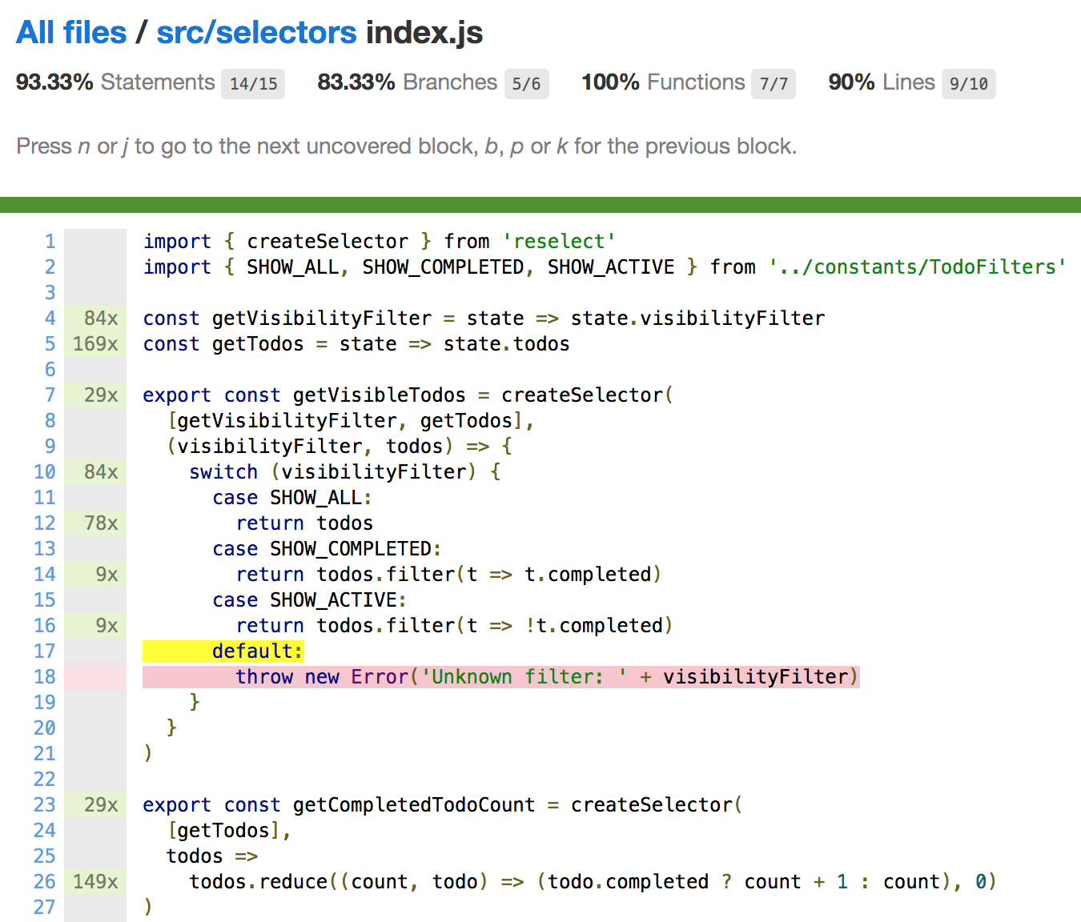Click line number 18 in the gutter

tap(45, 676)
